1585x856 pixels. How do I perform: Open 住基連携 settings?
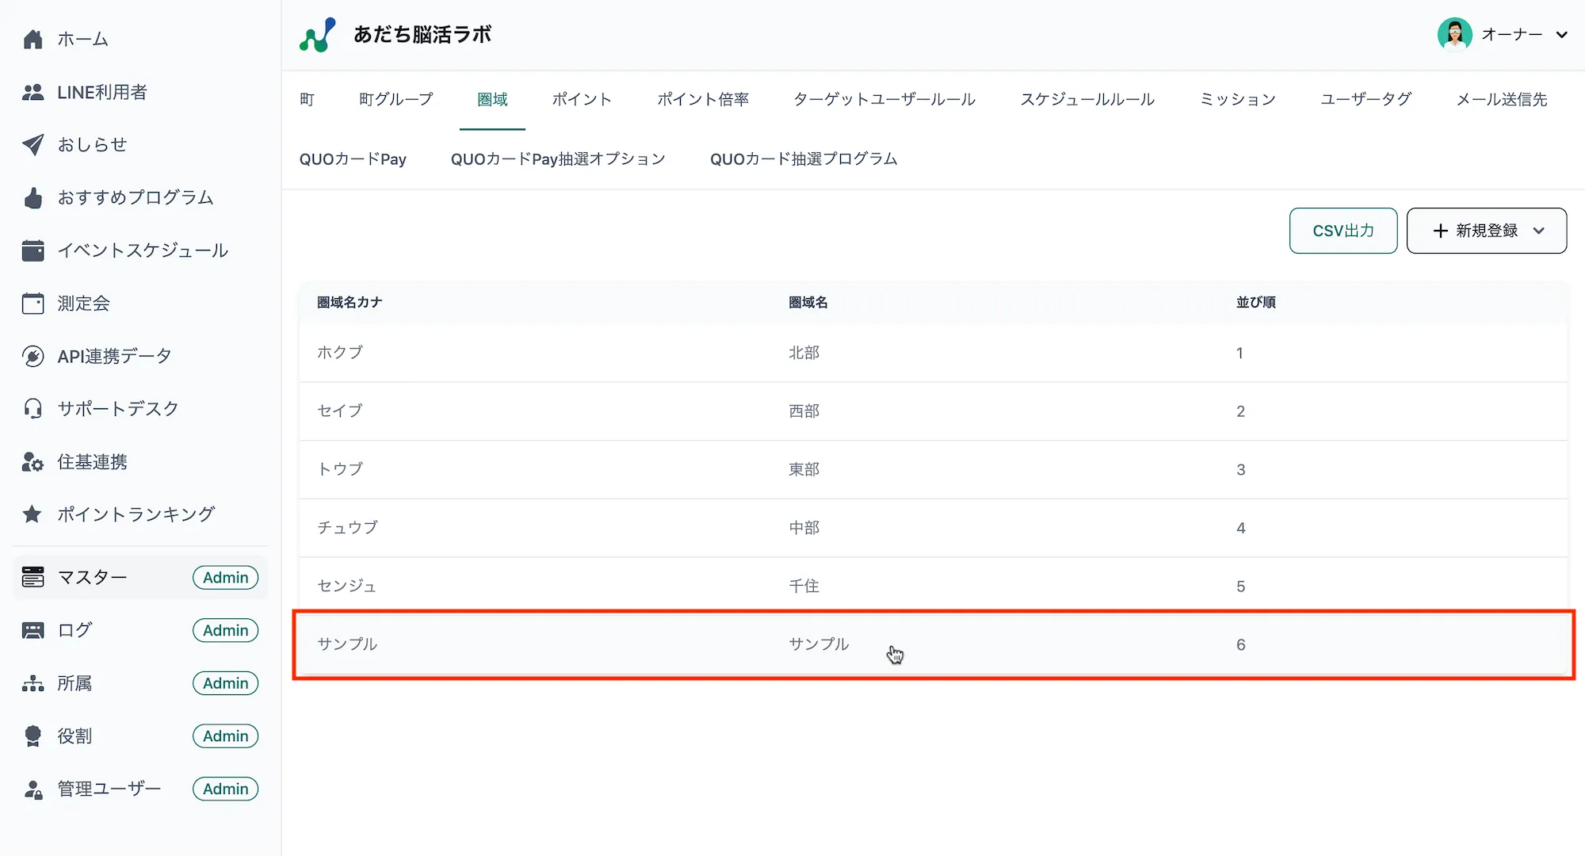pyautogui.click(x=92, y=461)
